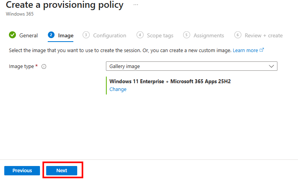Jump to the Assignments tab

pyautogui.click(x=209, y=35)
